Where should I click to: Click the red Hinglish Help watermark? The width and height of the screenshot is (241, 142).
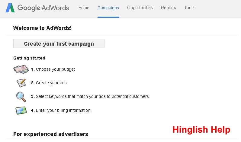[x=201, y=130]
